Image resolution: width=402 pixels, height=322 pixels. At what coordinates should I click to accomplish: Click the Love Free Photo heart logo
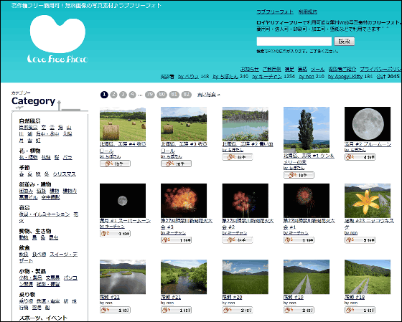click(57, 39)
